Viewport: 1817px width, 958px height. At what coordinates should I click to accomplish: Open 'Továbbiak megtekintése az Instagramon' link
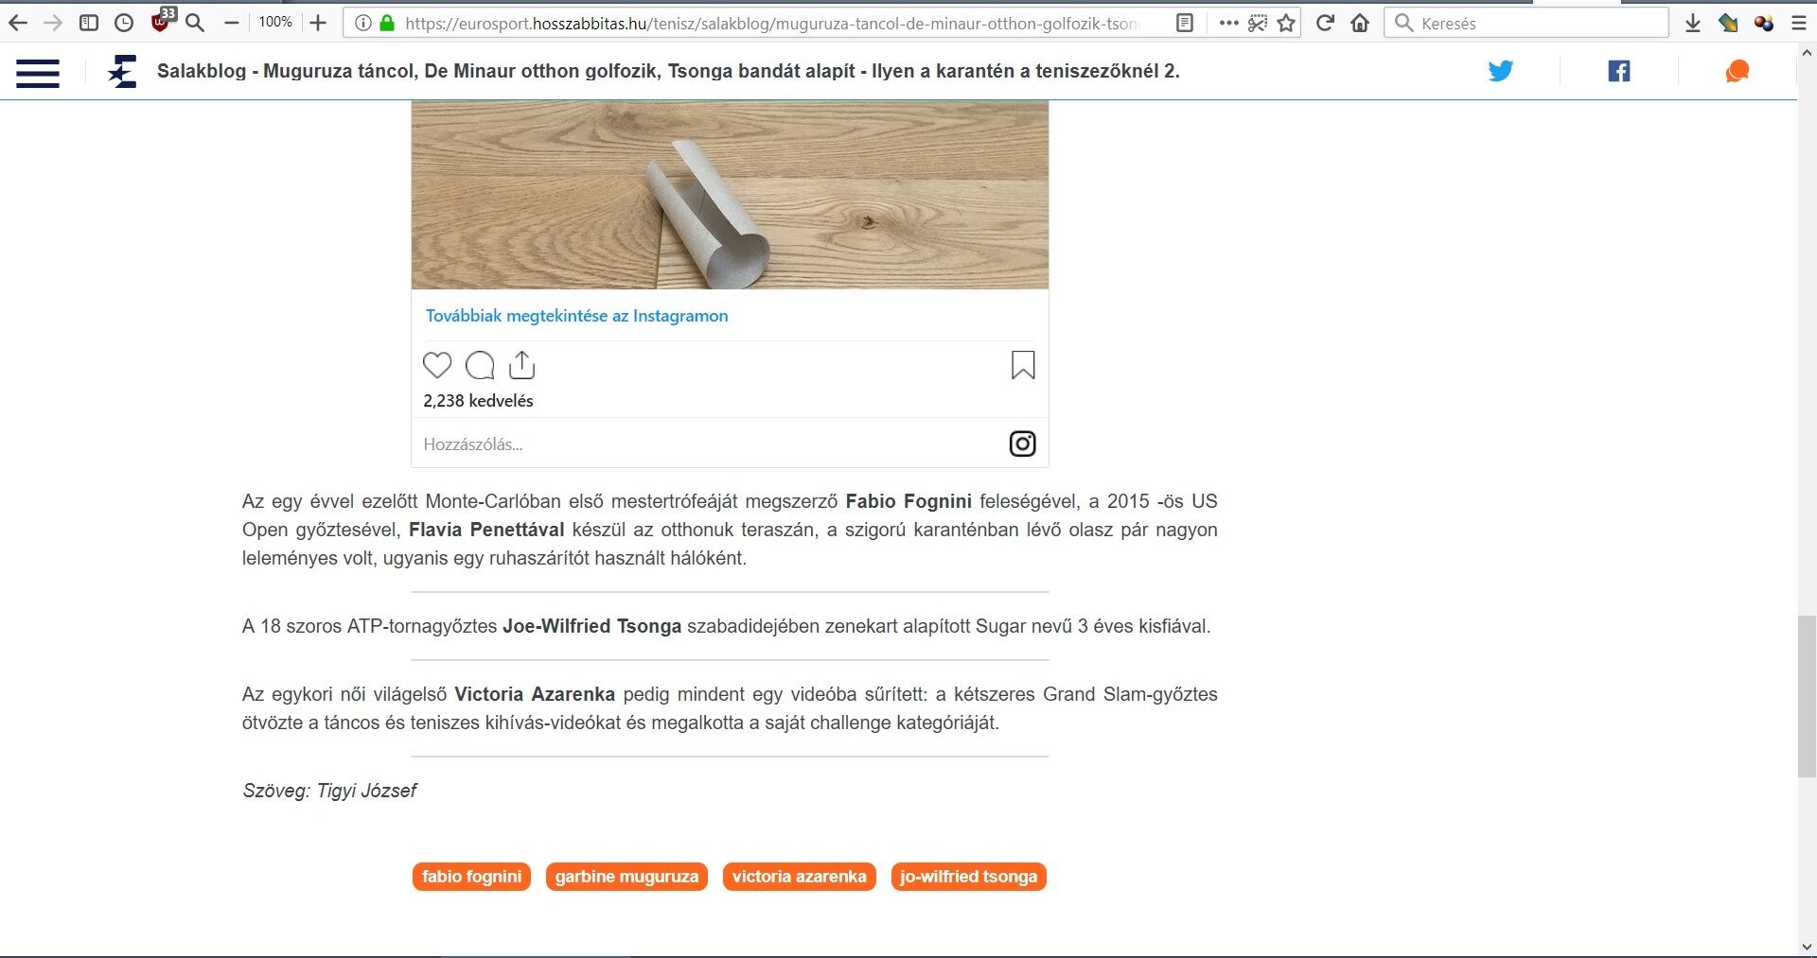(576, 316)
